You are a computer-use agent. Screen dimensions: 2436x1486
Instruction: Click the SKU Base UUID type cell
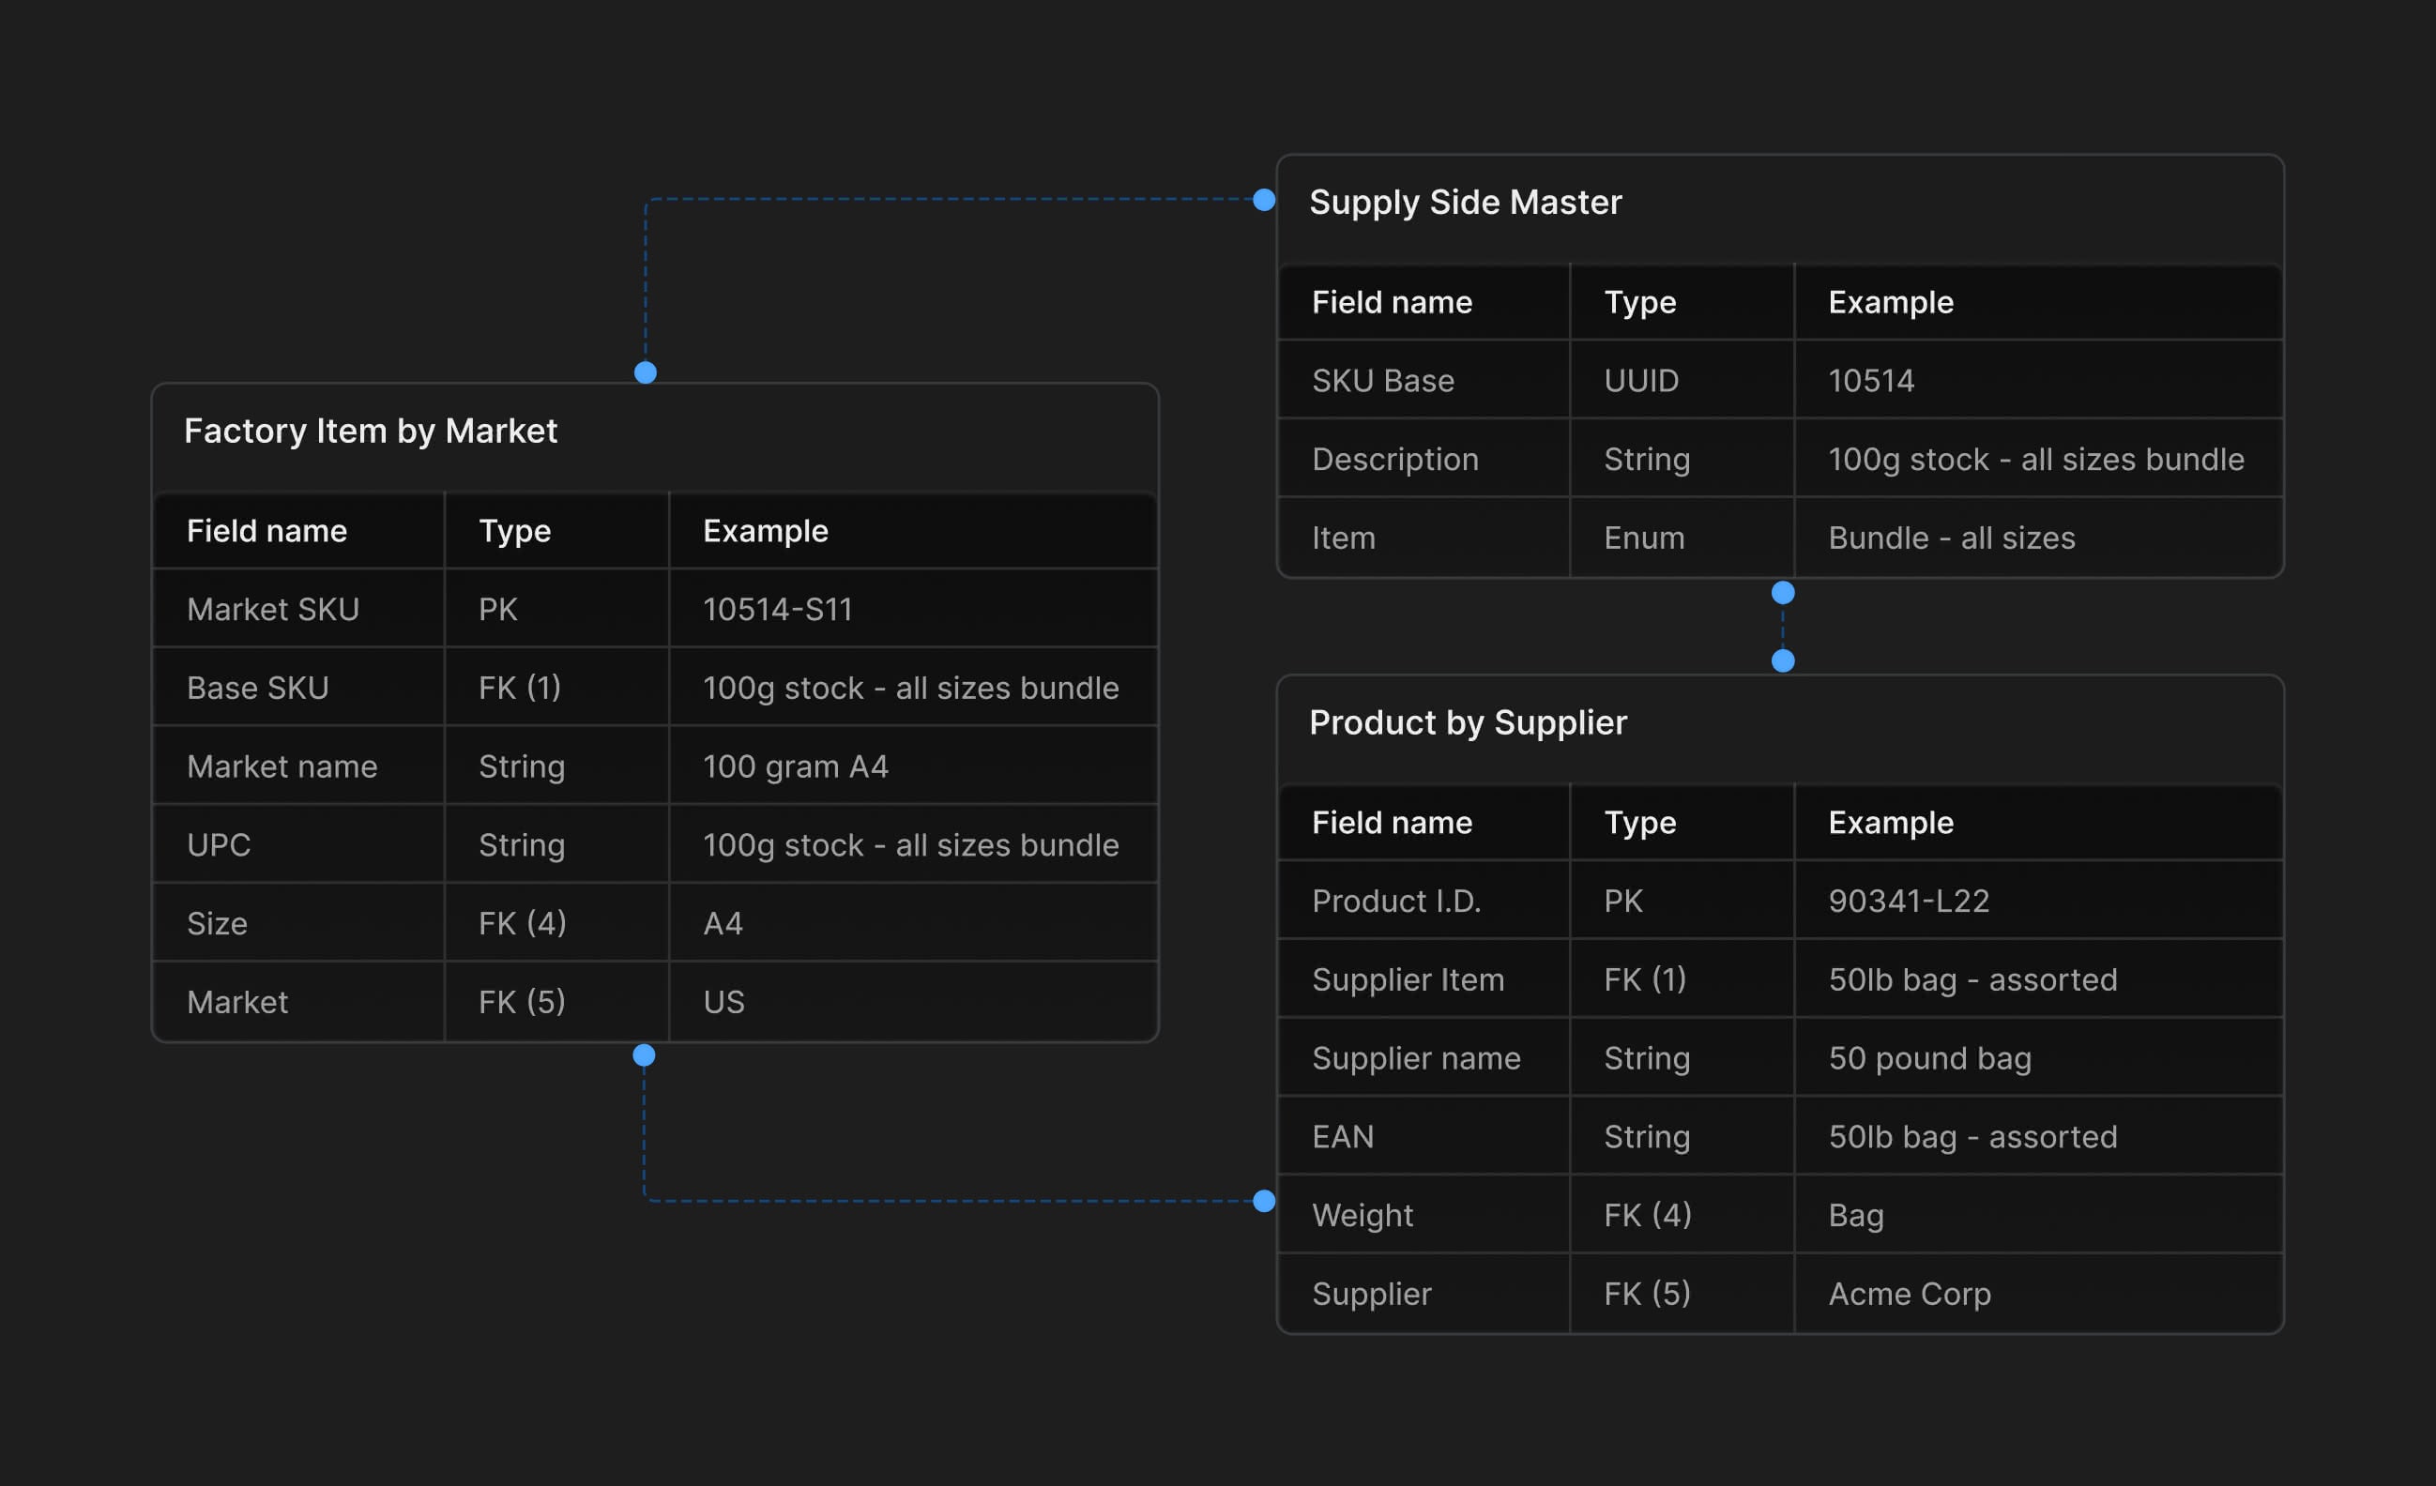pos(1641,380)
